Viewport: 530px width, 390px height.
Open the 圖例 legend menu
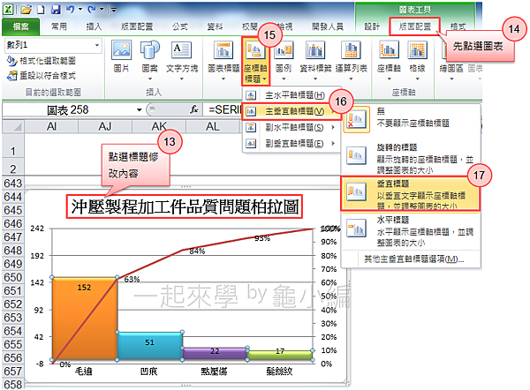point(284,60)
